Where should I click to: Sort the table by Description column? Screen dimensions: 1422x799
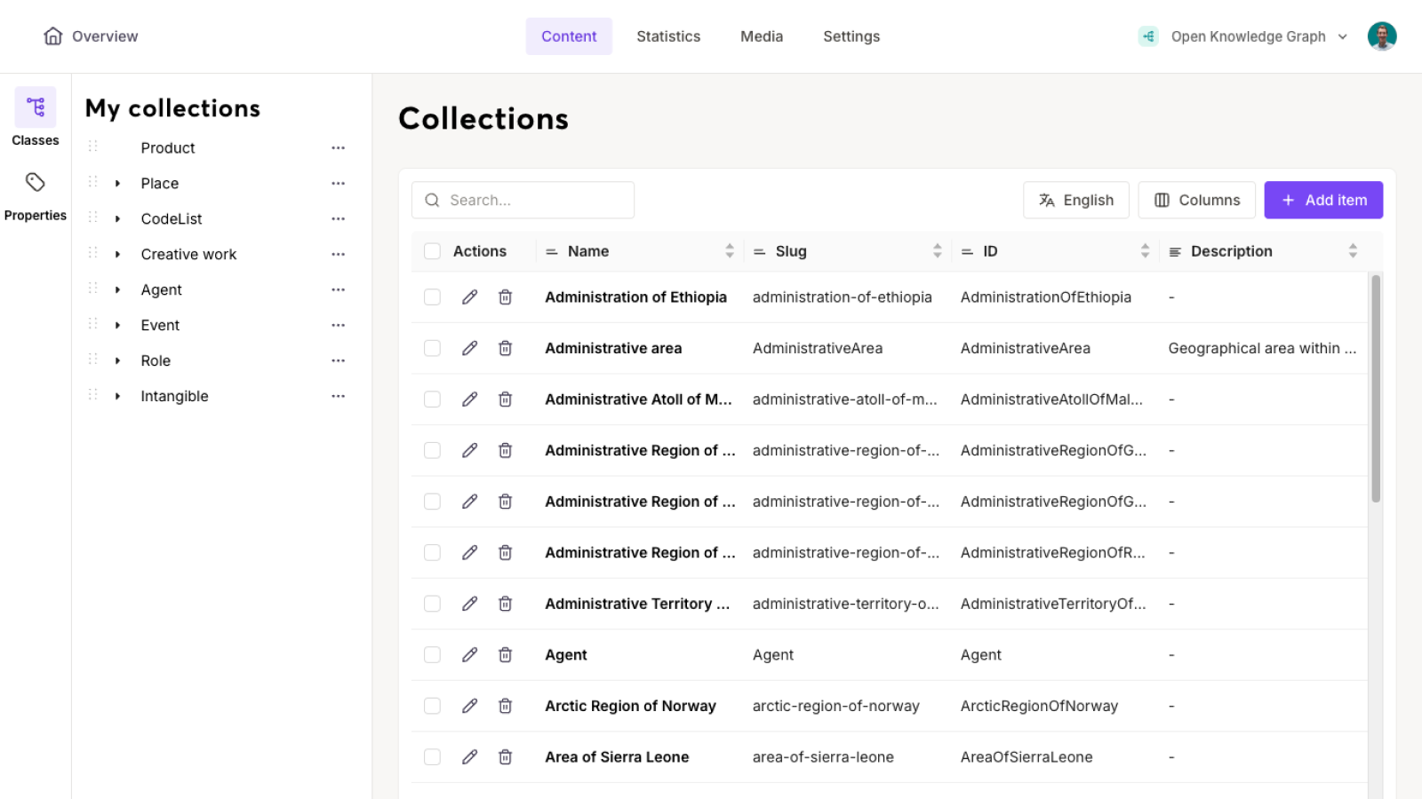(x=1353, y=251)
